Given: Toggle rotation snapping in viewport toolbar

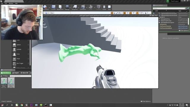Looking at the screenshot, I should click(131, 13).
